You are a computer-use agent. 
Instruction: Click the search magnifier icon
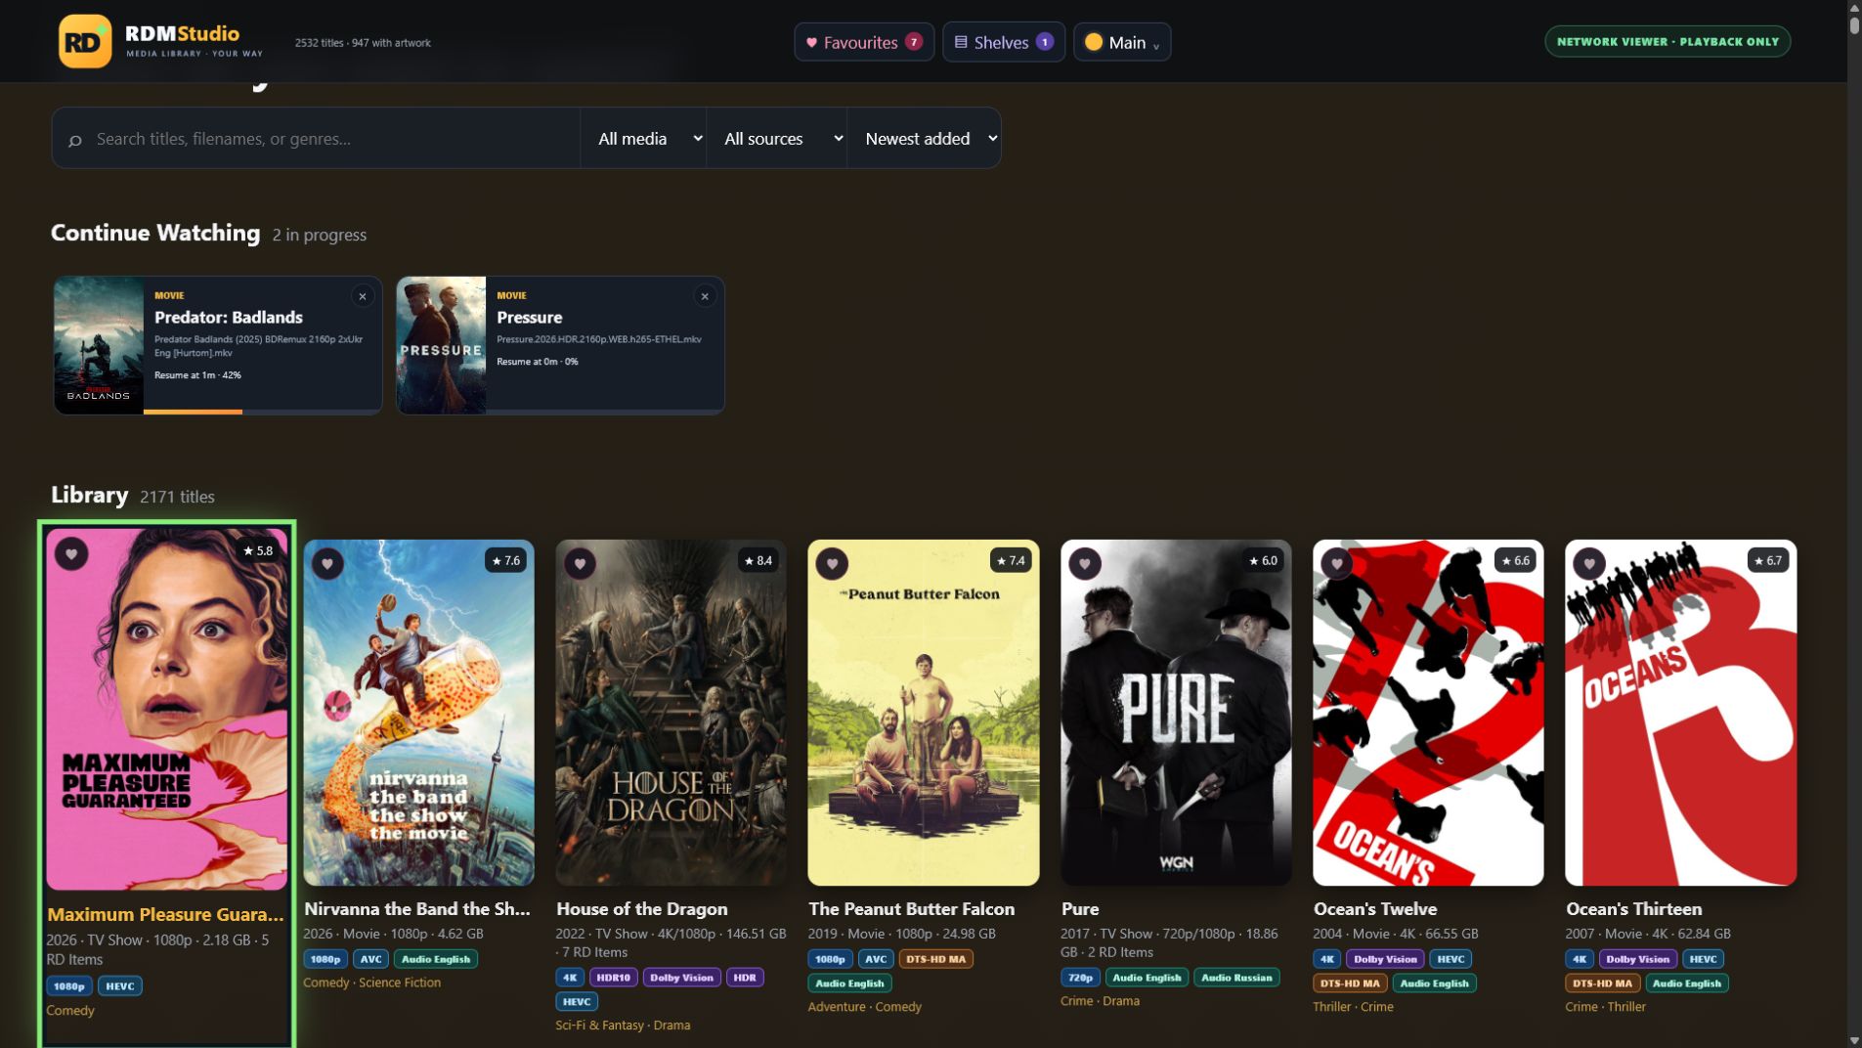(75, 140)
